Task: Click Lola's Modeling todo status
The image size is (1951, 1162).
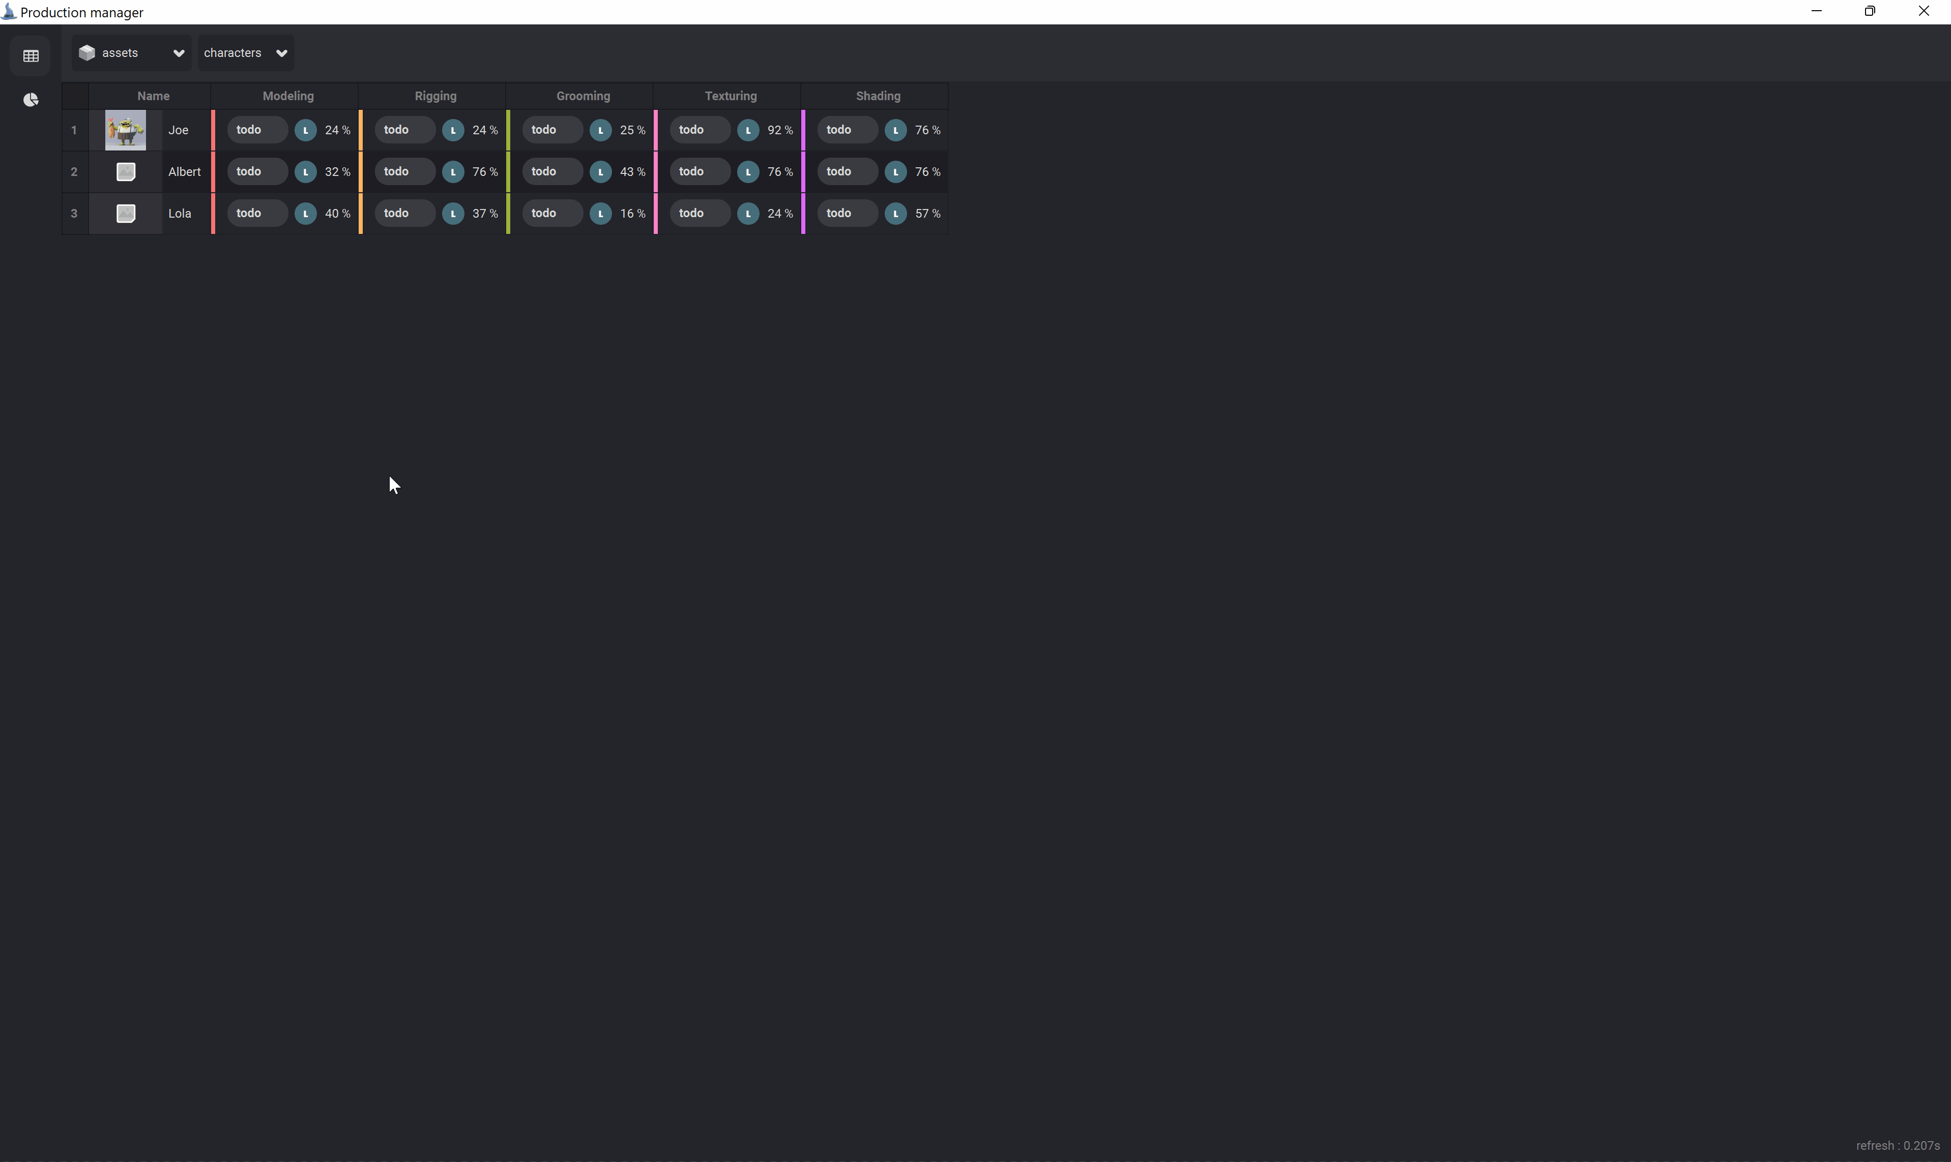Action: click(x=257, y=213)
